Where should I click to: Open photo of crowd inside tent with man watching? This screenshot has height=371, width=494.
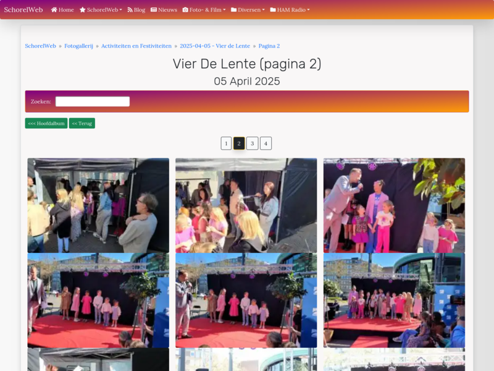98,205
